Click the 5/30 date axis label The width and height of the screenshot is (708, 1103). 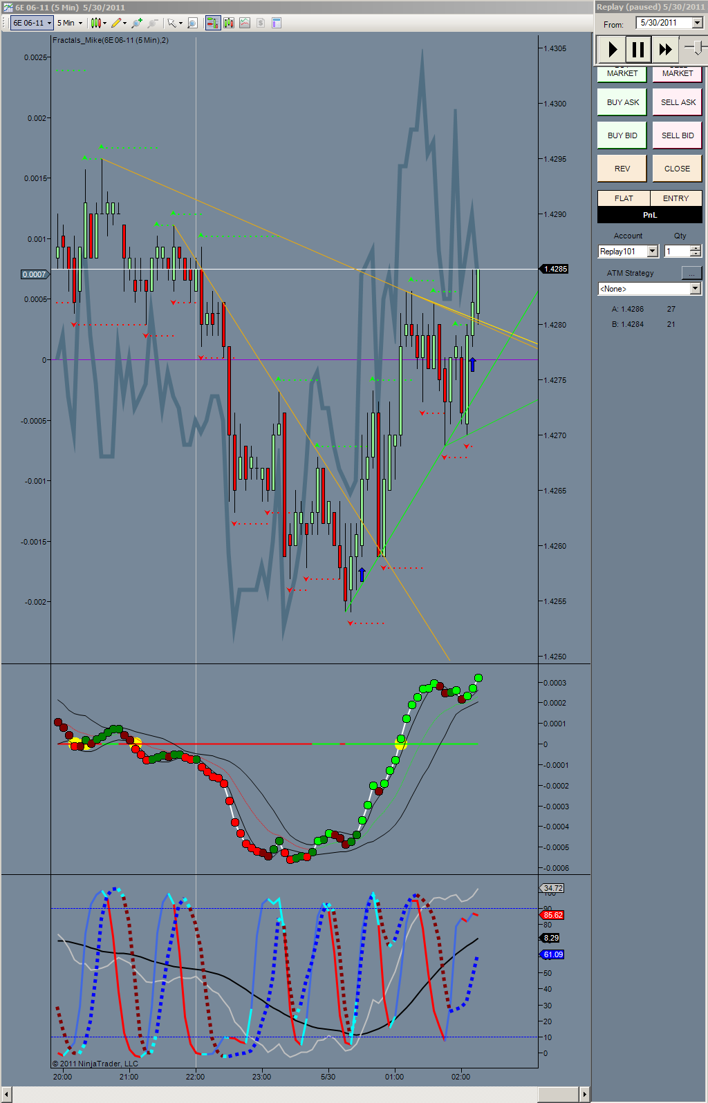[x=328, y=1077]
